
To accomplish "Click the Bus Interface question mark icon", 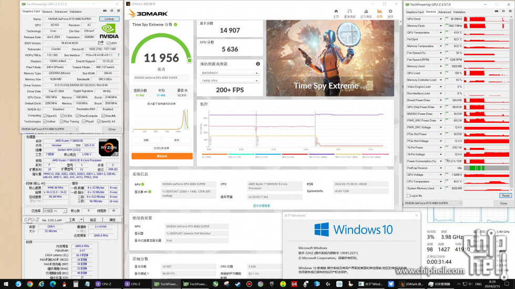I will (118, 55).
